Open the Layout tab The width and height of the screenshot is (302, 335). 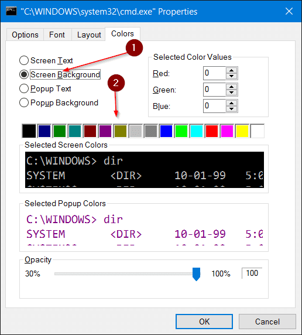[89, 35]
